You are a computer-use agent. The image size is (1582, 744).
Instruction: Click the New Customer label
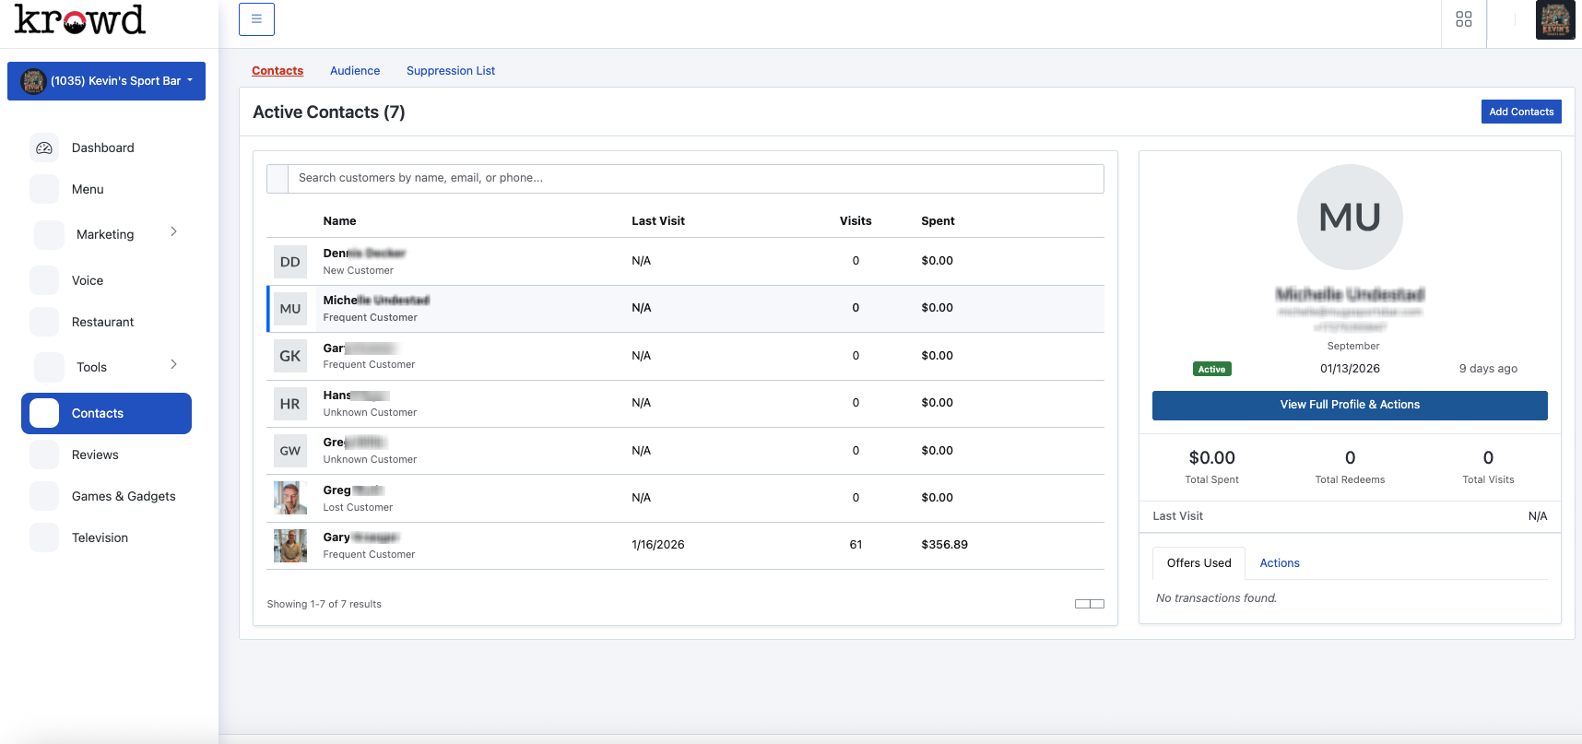[358, 271]
